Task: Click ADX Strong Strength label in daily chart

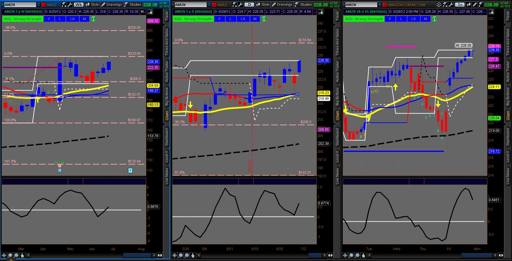Action: point(193,19)
